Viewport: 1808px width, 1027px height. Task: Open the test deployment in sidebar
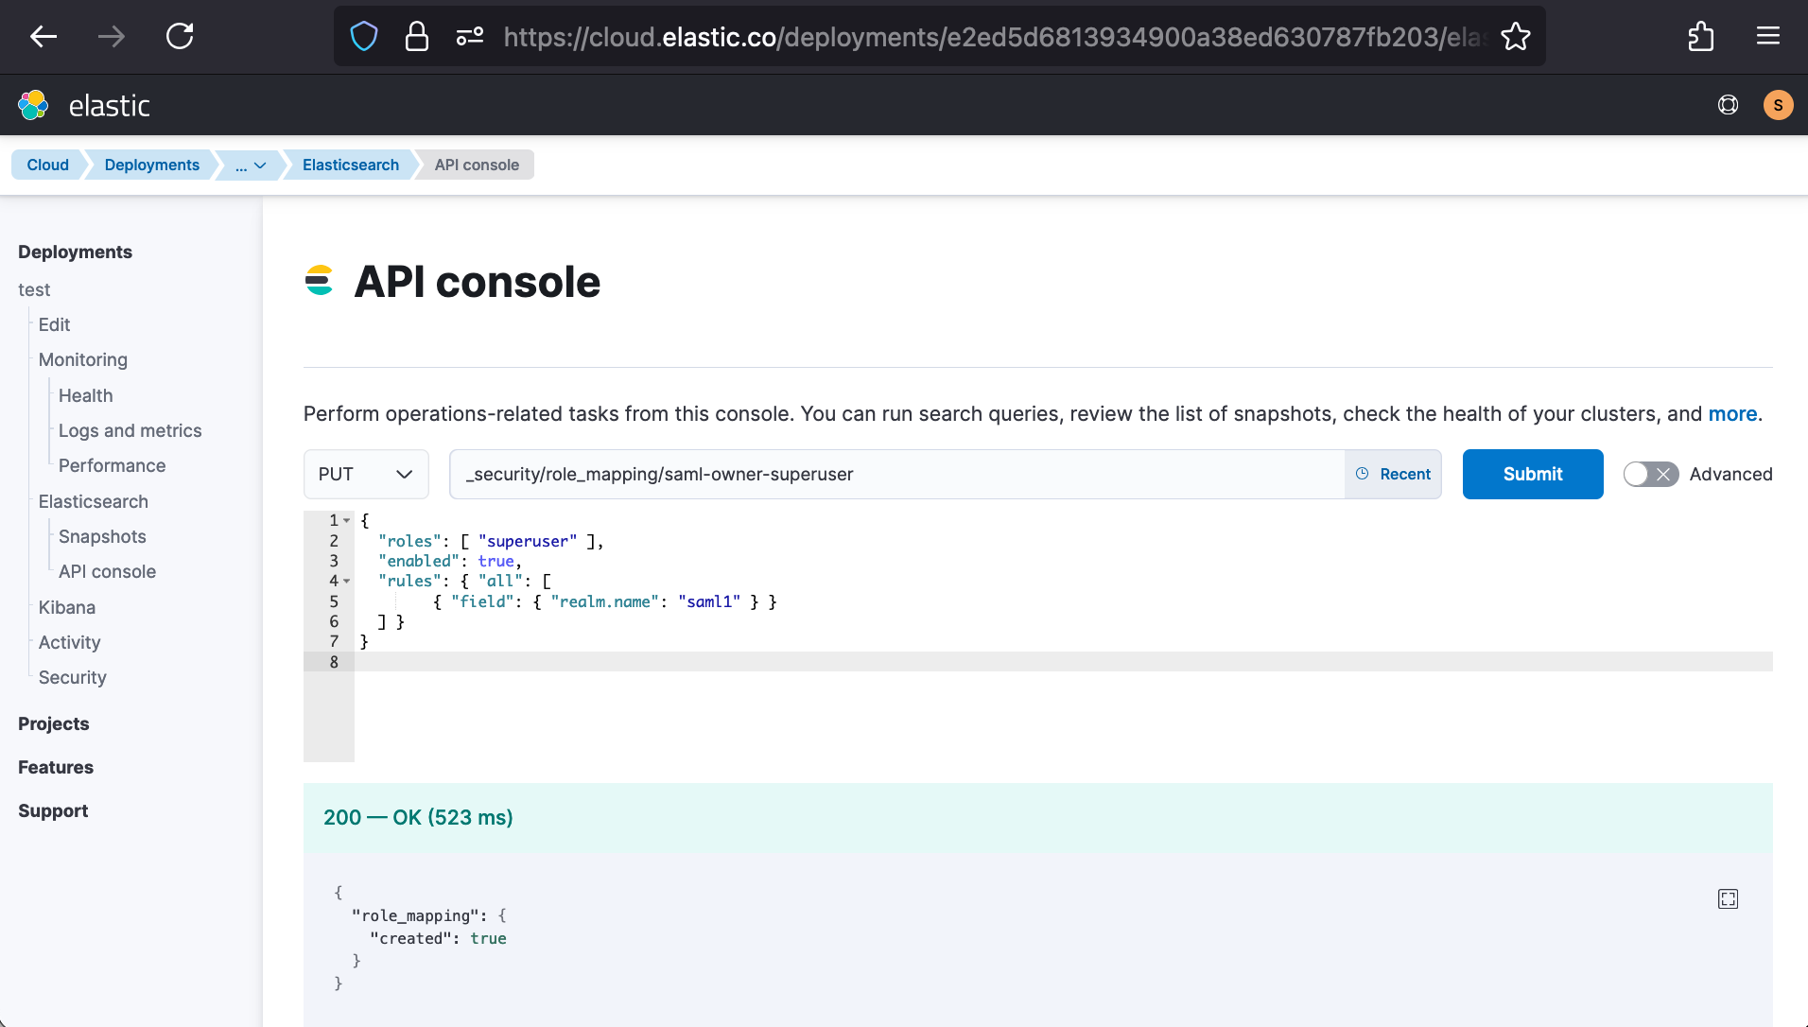click(x=34, y=289)
